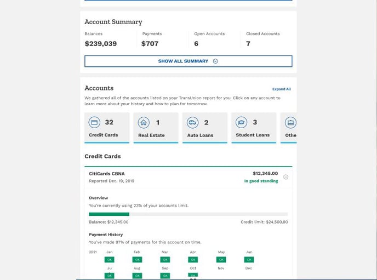The width and height of the screenshot is (377, 280).
Task: Click the June OK payment badge
Action: (249, 260)
